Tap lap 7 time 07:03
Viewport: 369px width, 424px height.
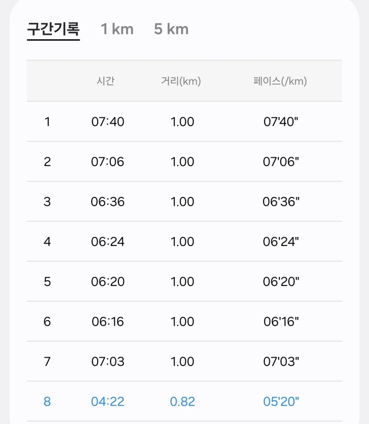click(x=108, y=361)
